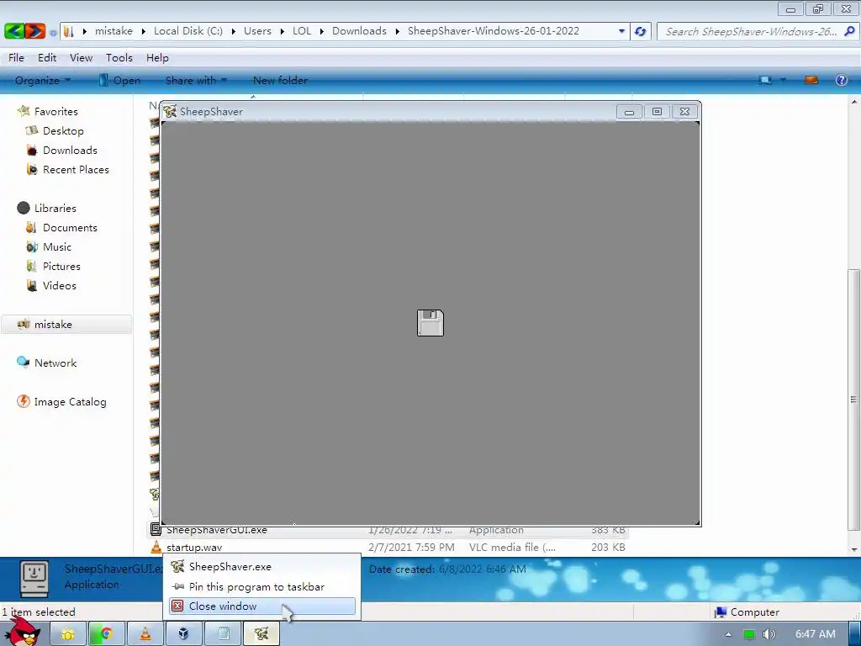
Task: Open Image Catalog in the sidebar
Action: pos(70,401)
